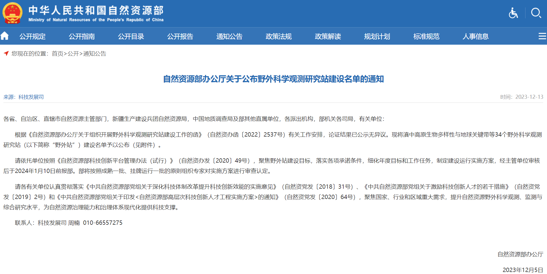Click the national emblem logo
Screen dimensions: 547x274
12,13
